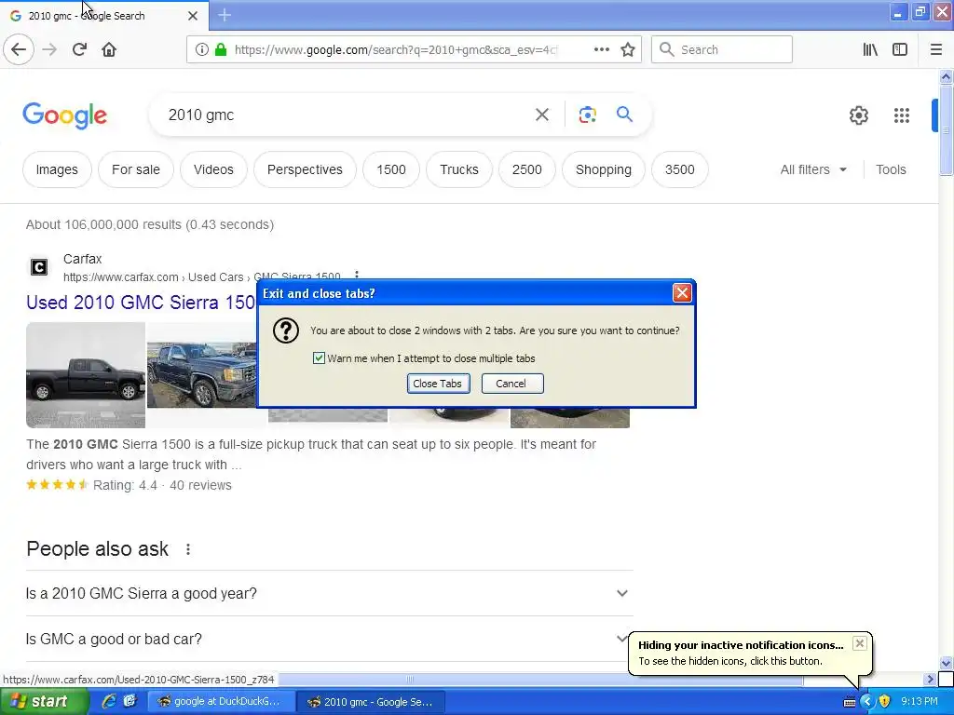
Task: Click the forward navigation arrow
Action: [49, 49]
